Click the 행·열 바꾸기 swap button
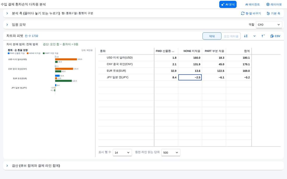 251,13
